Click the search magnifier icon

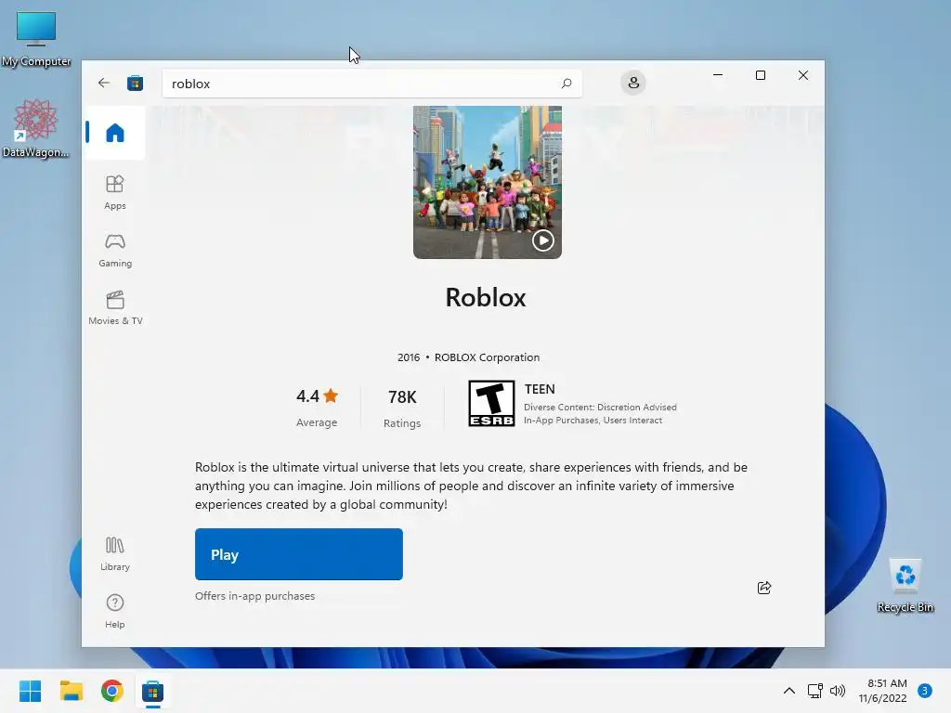coord(567,83)
